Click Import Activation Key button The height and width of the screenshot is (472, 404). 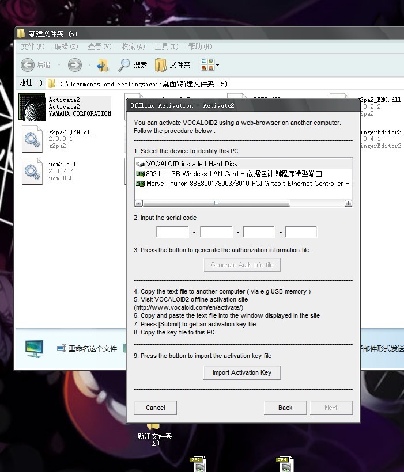tap(242, 372)
